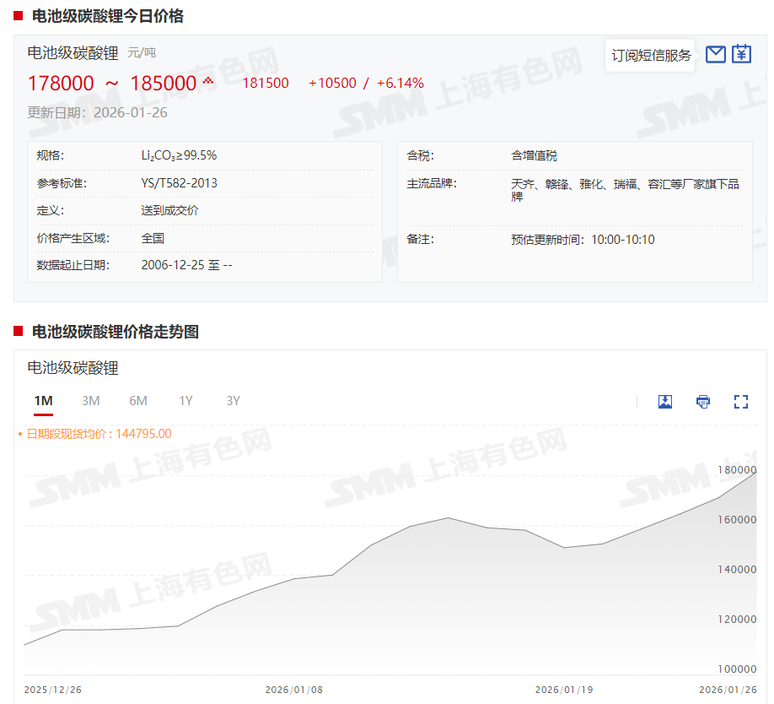Screen dimensions: 774x704
Task: Click the 2026/01/19 date axis label
Action: [564, 690]
